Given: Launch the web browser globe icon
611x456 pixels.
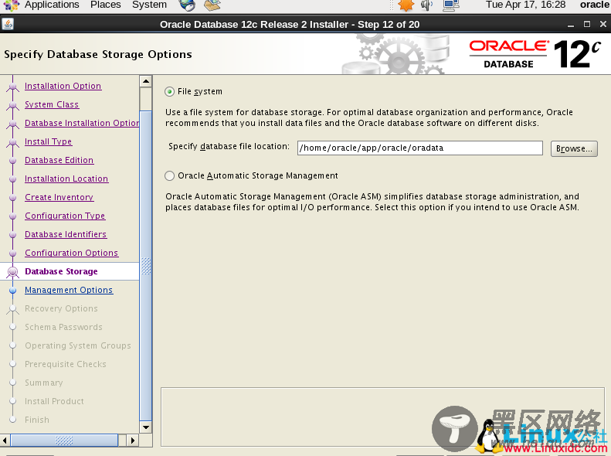Looking at the screenshot, I should click(187, 5).
